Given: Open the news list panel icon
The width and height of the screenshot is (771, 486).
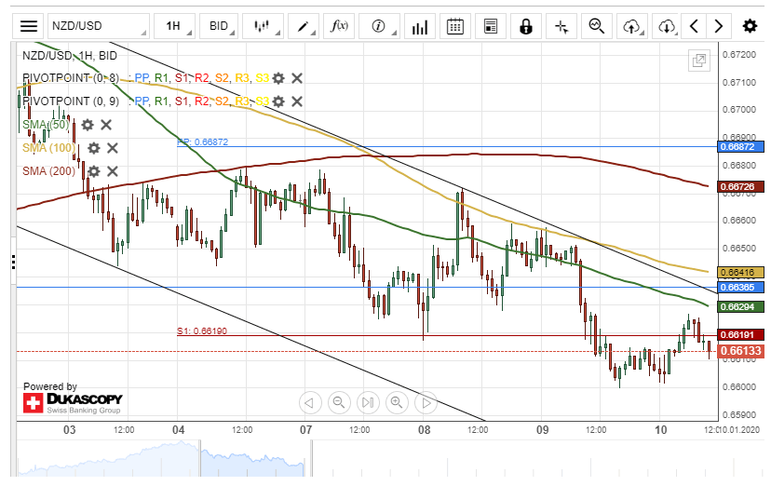Looking at the screenshot, I should [490, 26].
